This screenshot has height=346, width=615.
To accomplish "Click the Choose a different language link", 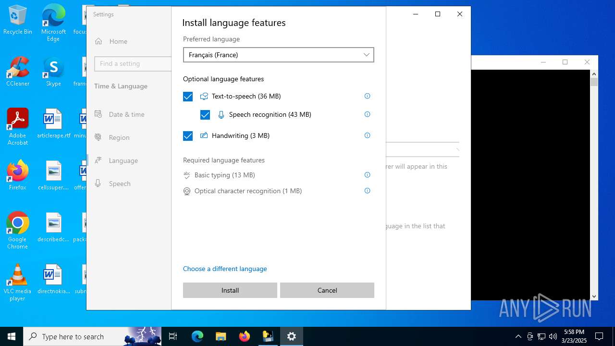I will [x=225, y=269].
